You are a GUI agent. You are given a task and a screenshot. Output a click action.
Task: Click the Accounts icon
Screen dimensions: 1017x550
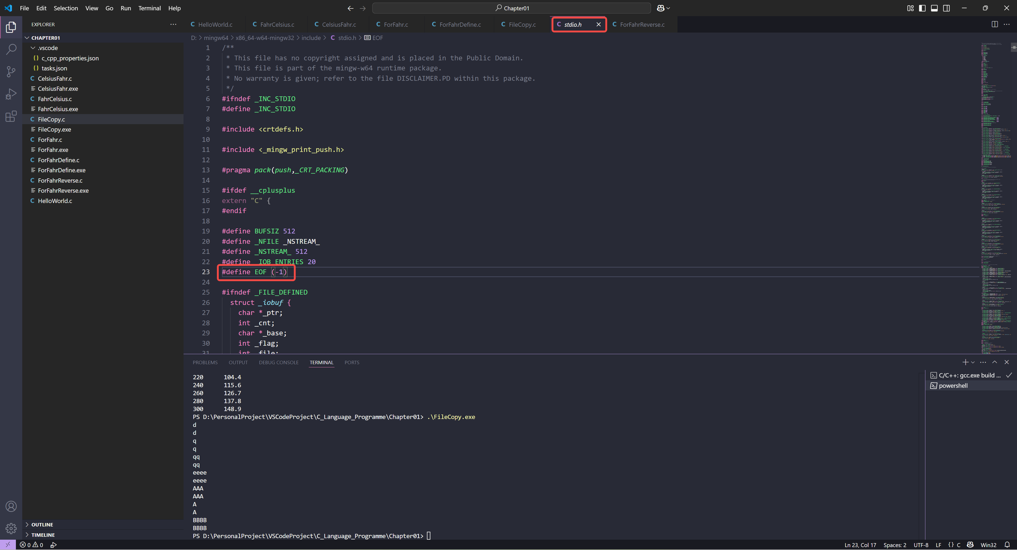point(11,506)
